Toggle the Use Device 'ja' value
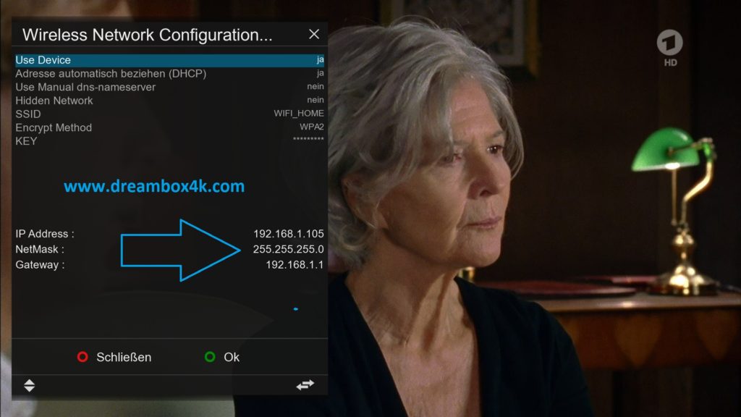741x417 pixels. [x=320, y=59]
